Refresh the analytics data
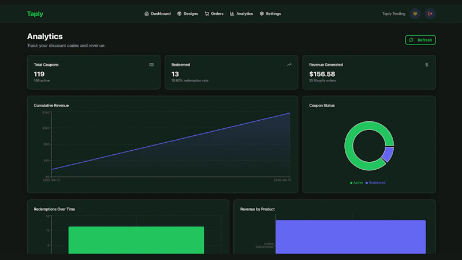Image resolution: width=462 pixels, height=260 pixels. point(420,40)
